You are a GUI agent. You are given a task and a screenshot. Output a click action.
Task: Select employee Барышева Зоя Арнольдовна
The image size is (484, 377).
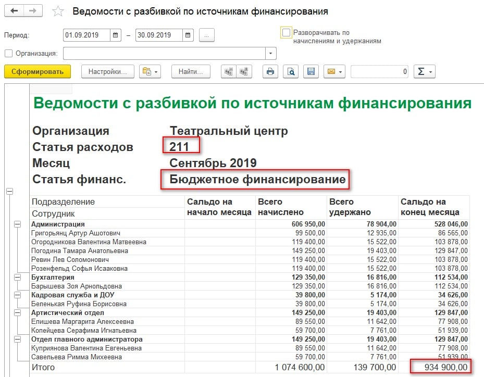(x=76, y=286)
